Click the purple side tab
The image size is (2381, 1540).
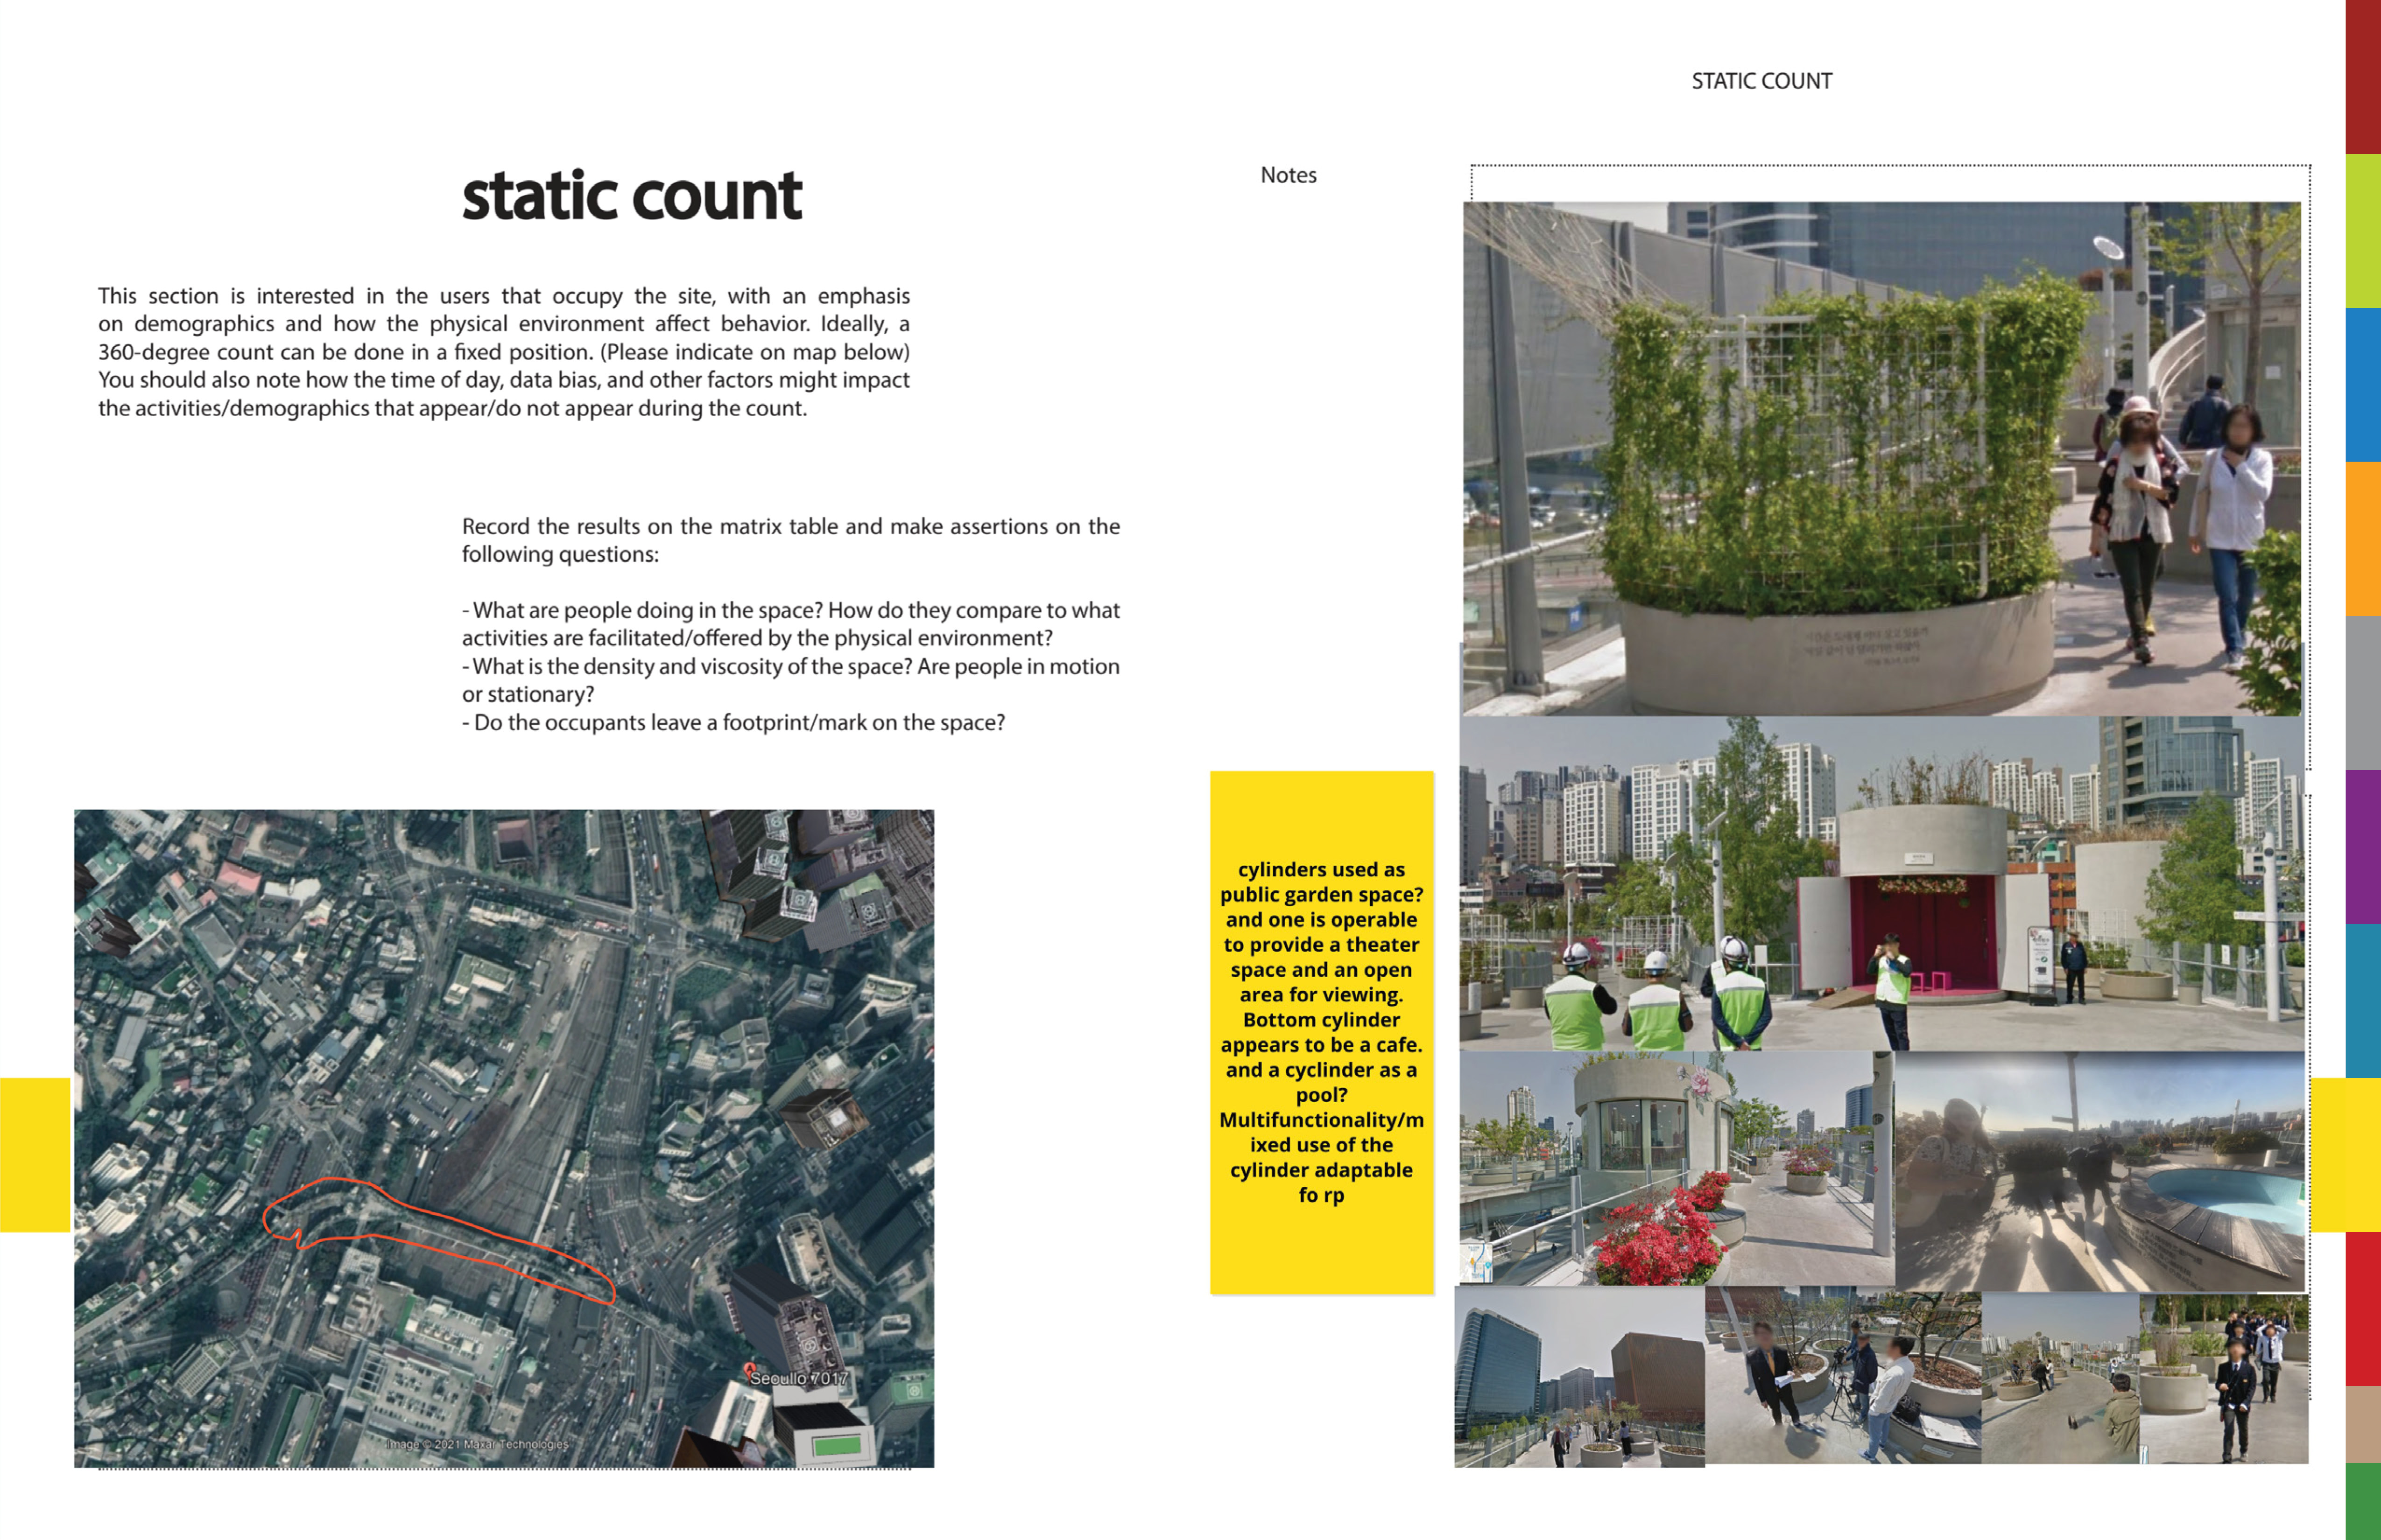pos(2363,846)
